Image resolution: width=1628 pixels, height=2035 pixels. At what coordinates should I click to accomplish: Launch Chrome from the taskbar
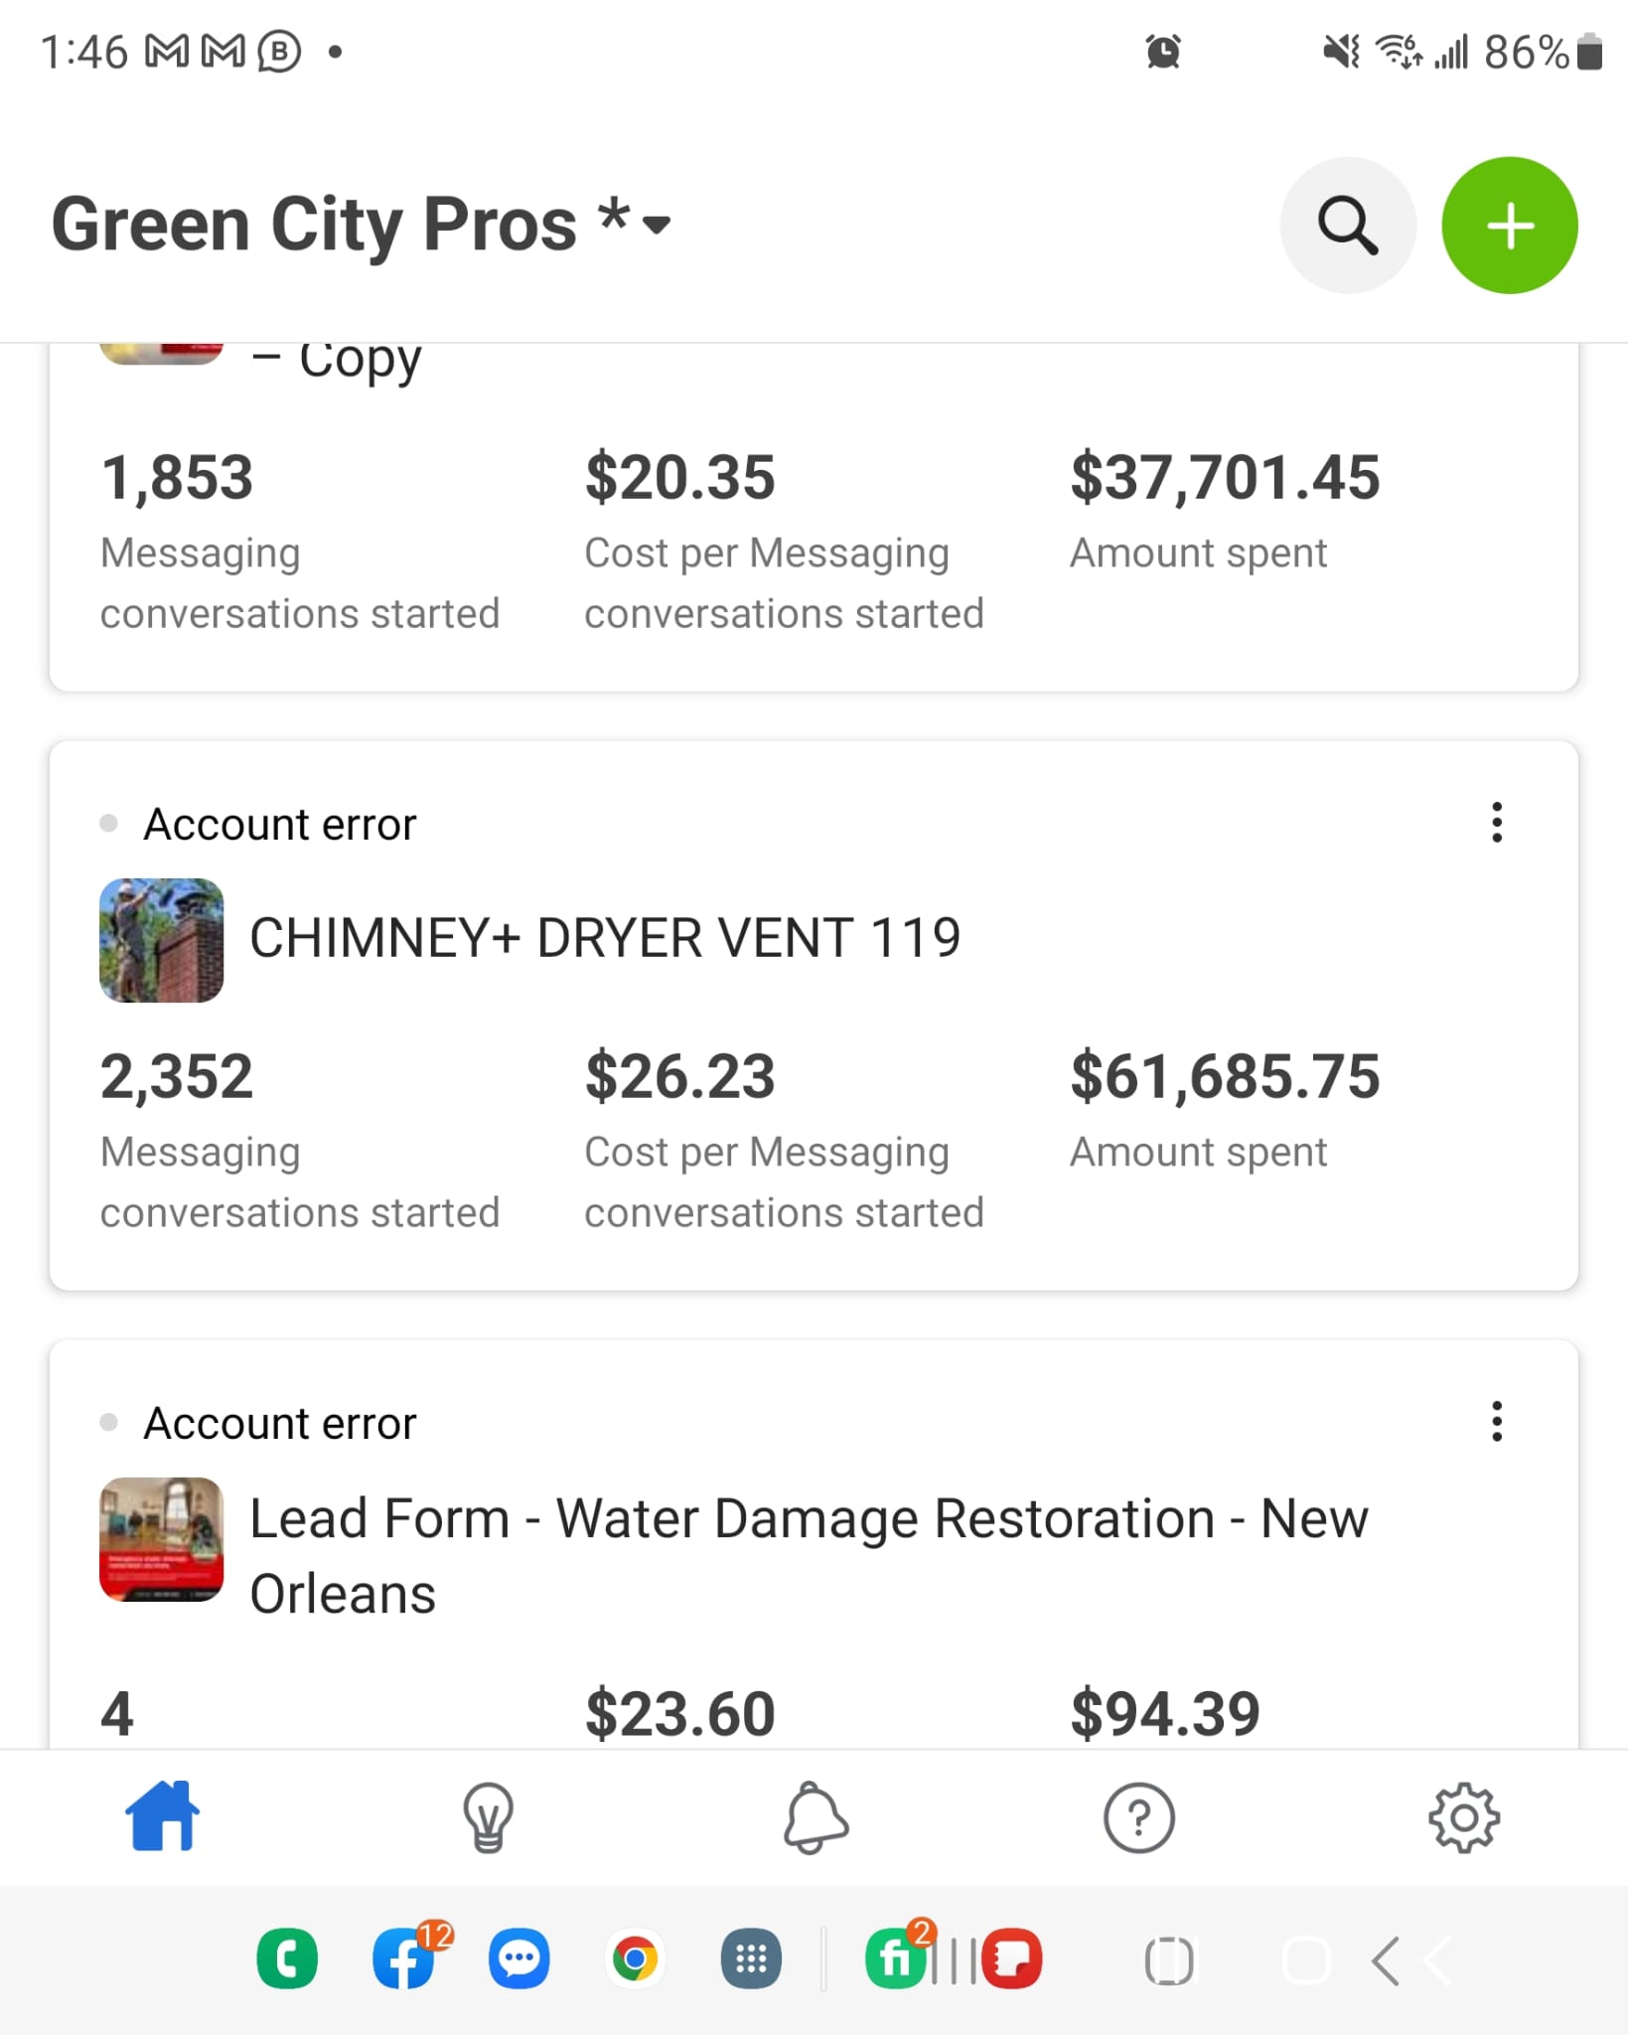(635, 1960)
